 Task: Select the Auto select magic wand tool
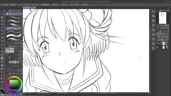(x=2, y=31)
